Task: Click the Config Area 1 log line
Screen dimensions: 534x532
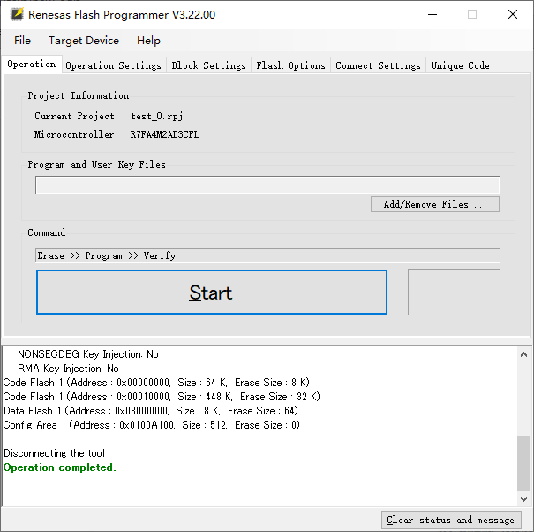Action: point(151,425)
